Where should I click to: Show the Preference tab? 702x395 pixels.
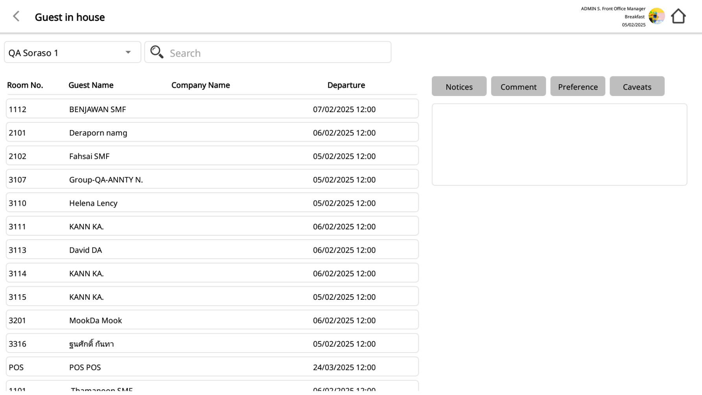coord(577,87)
